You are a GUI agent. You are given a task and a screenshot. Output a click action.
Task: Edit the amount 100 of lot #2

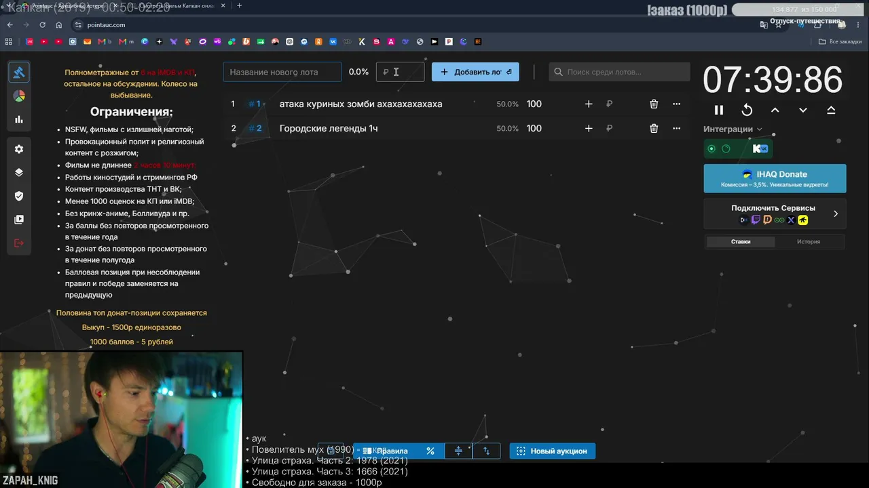pos(534,128)
